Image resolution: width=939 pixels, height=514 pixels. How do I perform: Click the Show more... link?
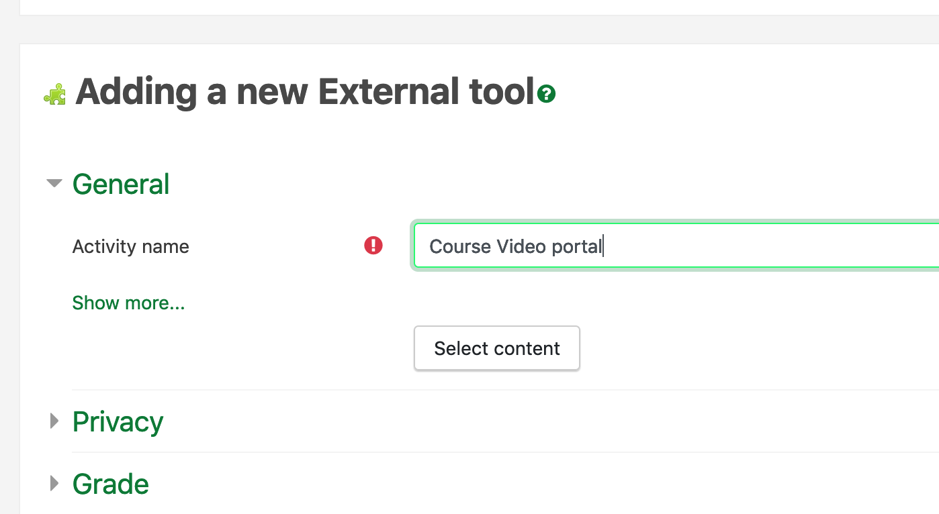128,303
